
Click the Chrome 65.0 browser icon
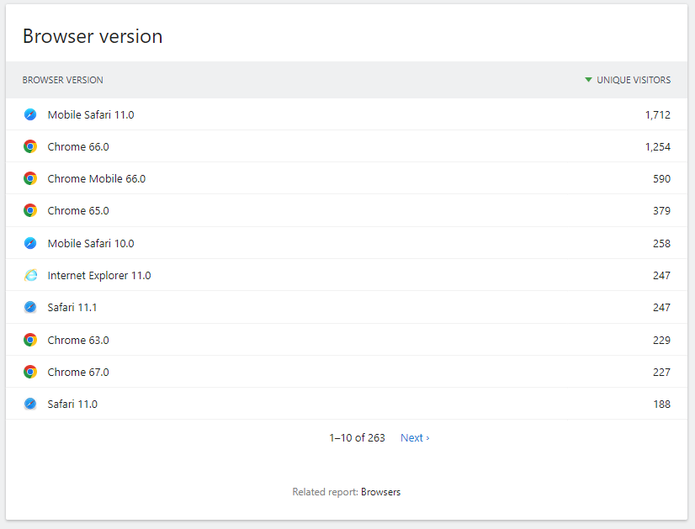pos(30,210)
